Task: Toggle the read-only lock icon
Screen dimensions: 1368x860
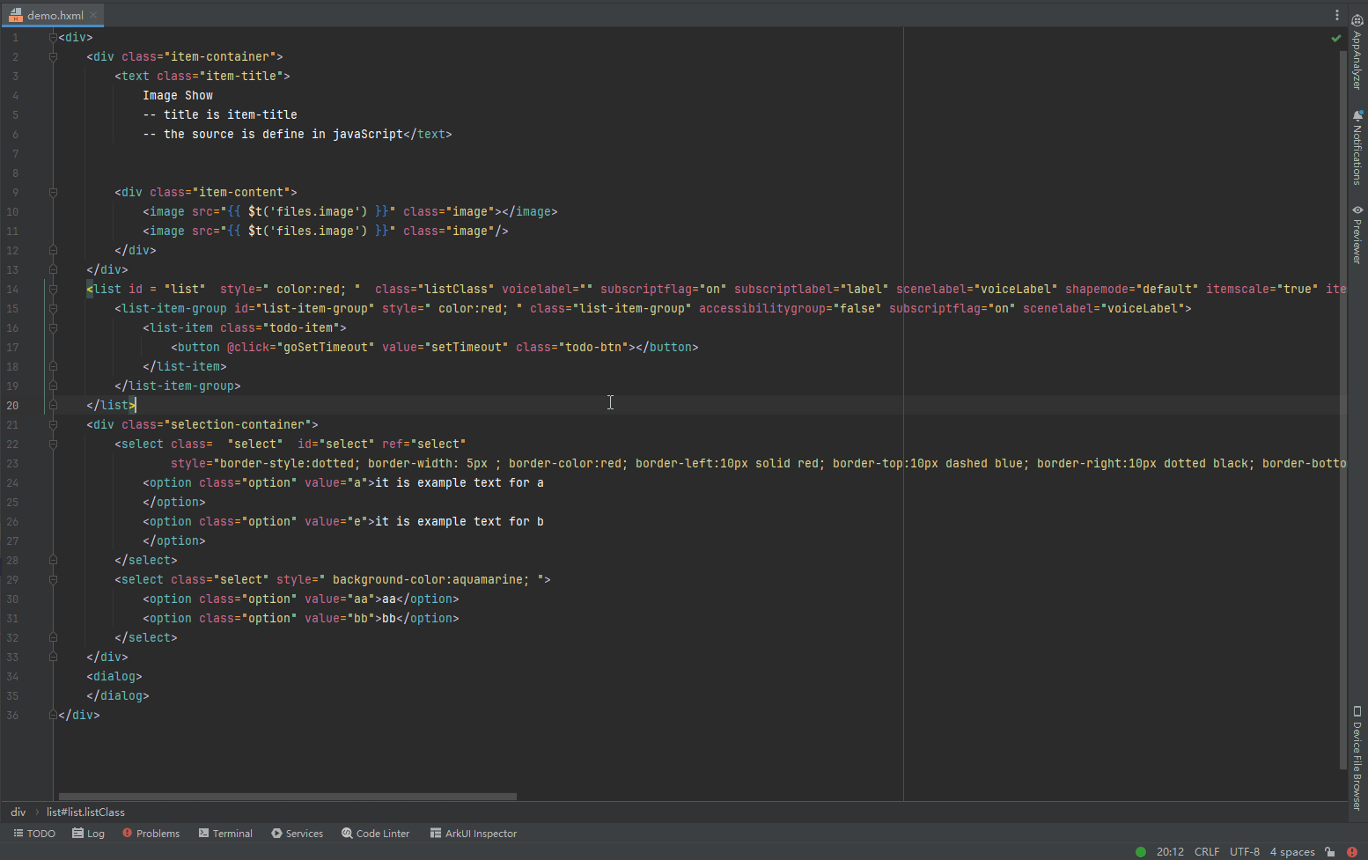Action: click(x=1329, y=851)
